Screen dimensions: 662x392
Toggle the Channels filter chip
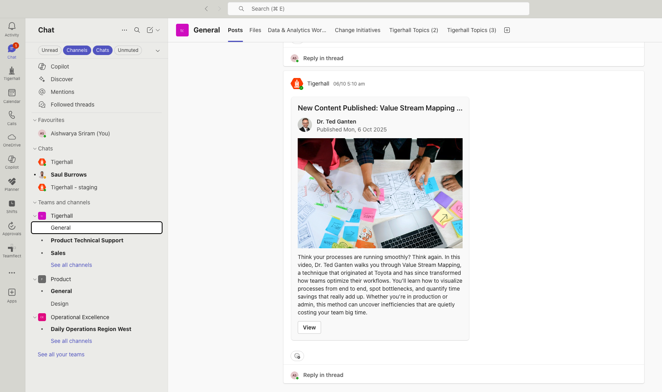[x=77, y=50]
